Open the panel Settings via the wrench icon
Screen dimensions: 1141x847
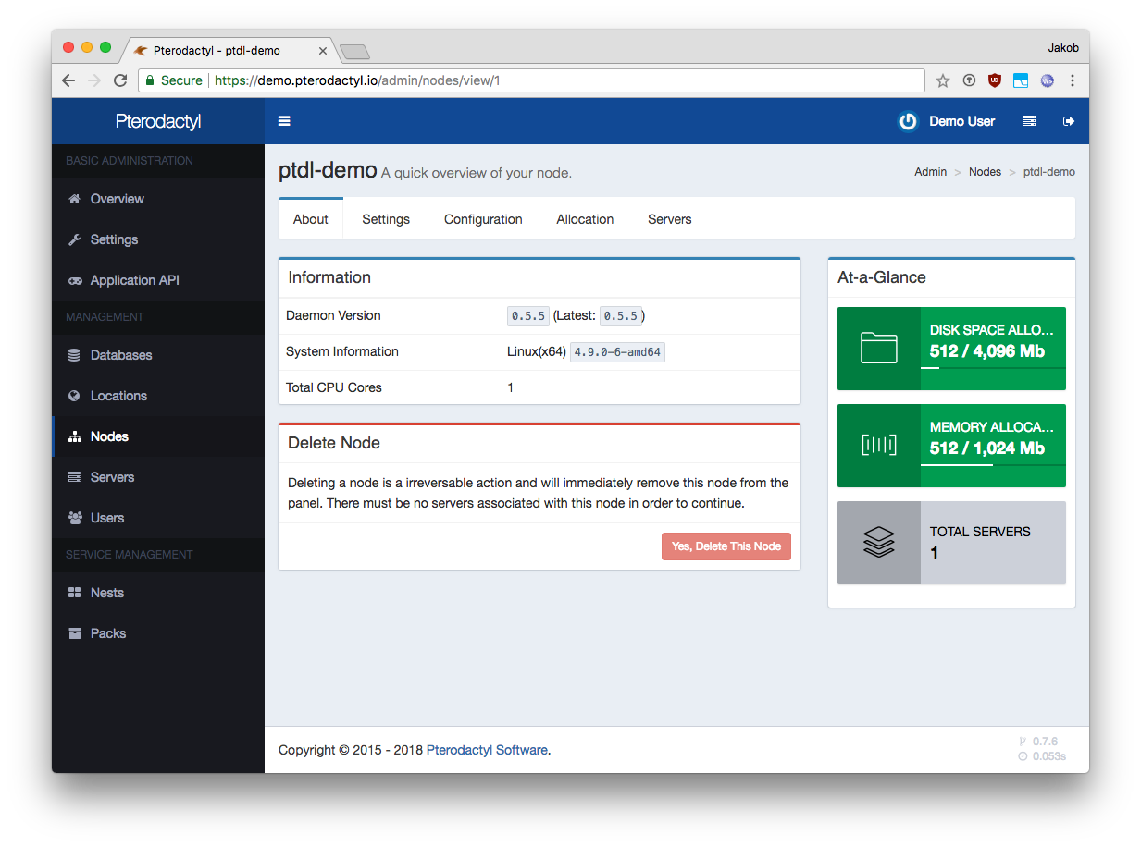pyautogui.click(x=114, y=239)
